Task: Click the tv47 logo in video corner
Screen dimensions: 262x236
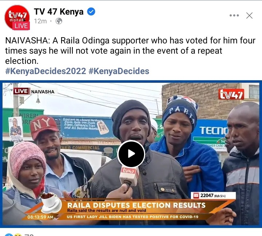Action: [231, 94]
